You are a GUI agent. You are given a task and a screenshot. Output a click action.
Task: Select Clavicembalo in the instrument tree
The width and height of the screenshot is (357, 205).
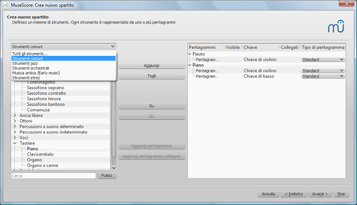click(x=40, y=154)
